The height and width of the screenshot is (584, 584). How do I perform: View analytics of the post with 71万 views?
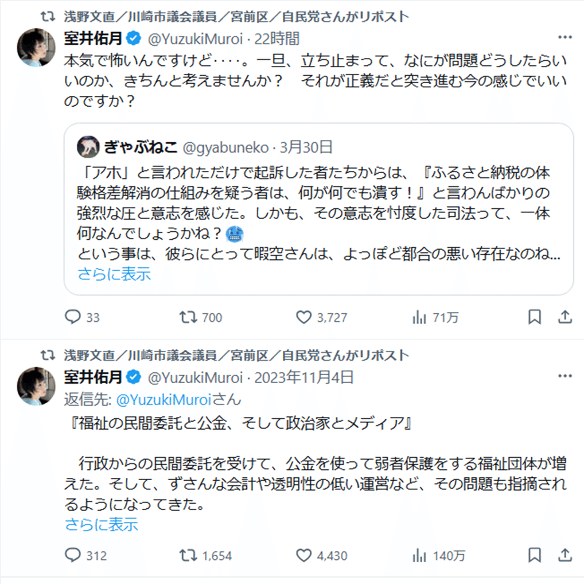419,317
